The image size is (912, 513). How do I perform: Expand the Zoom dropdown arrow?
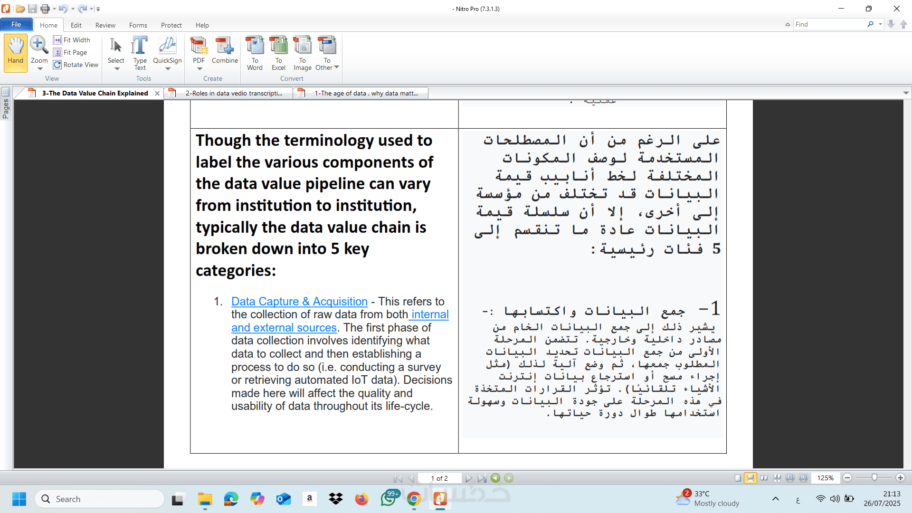pos(40,69)
